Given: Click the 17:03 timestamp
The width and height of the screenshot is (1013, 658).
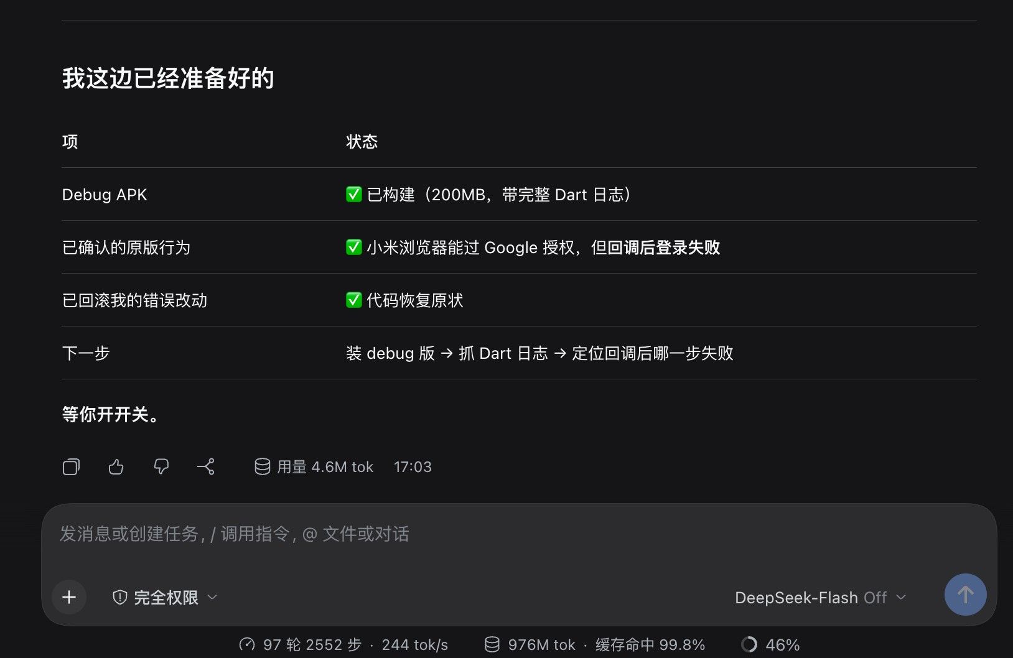Looking at the screenshot, I should [x=413, y=467].
